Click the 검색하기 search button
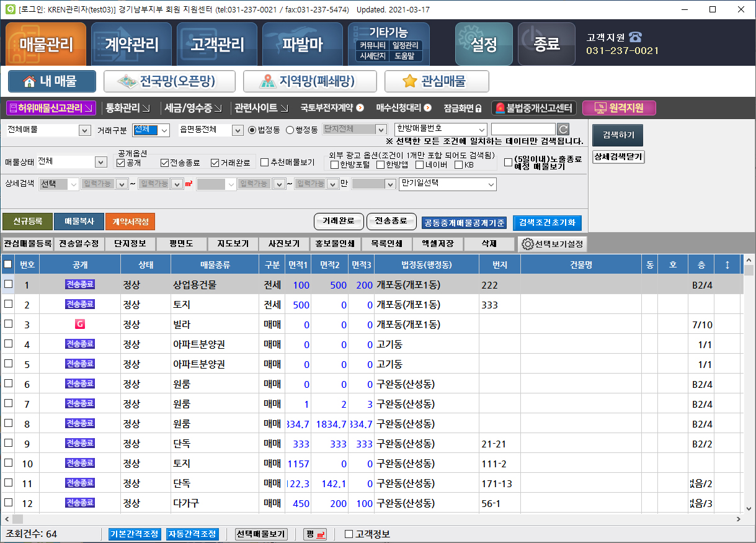Viewport: 756px width, 543px height. tap(618, 135)
